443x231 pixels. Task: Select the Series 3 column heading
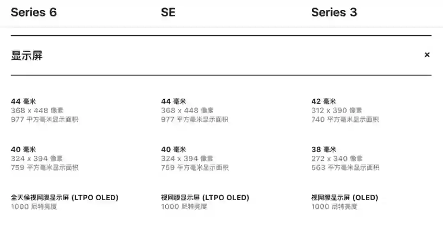pos(334,12)
